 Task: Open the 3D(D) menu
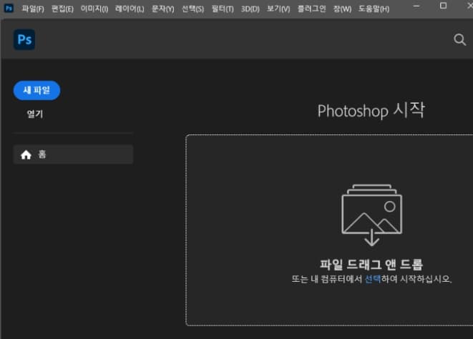click(x=250, y=9)
